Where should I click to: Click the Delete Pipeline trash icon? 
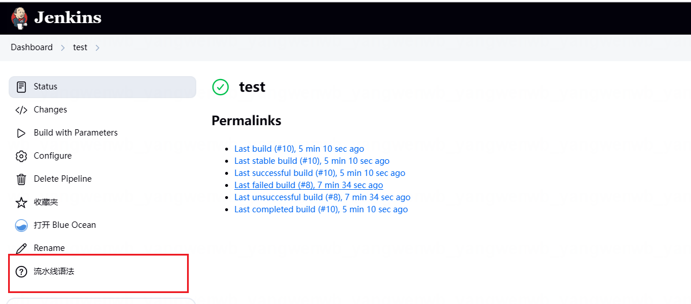pyautogui.click(x=21, y=179)
